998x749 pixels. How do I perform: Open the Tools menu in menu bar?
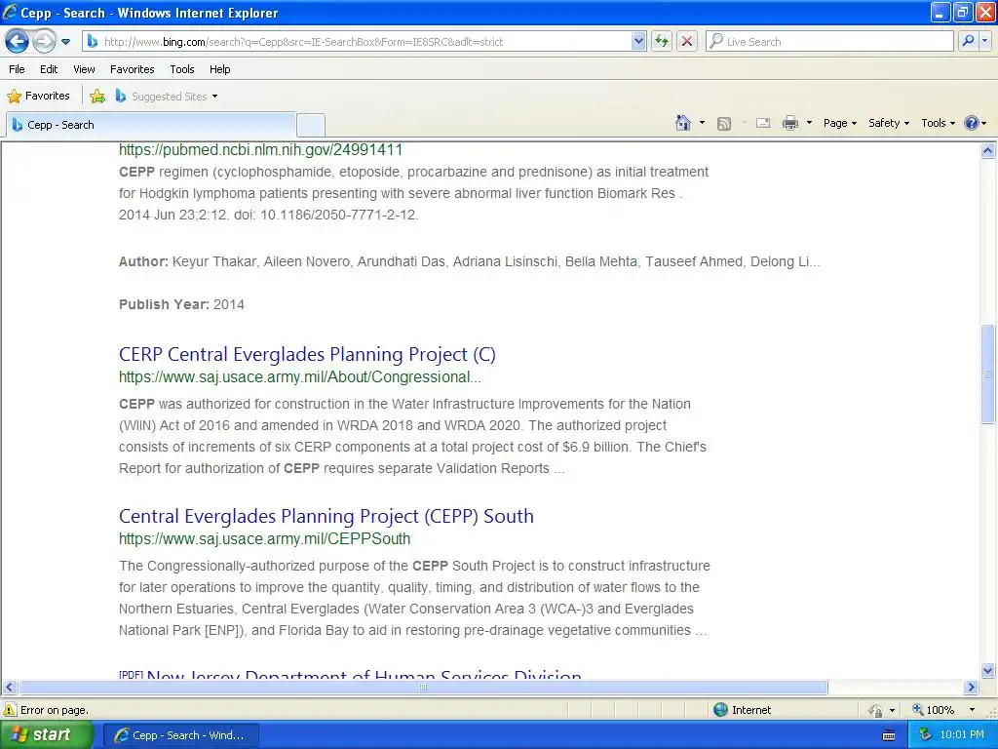(x=181, y=69)
